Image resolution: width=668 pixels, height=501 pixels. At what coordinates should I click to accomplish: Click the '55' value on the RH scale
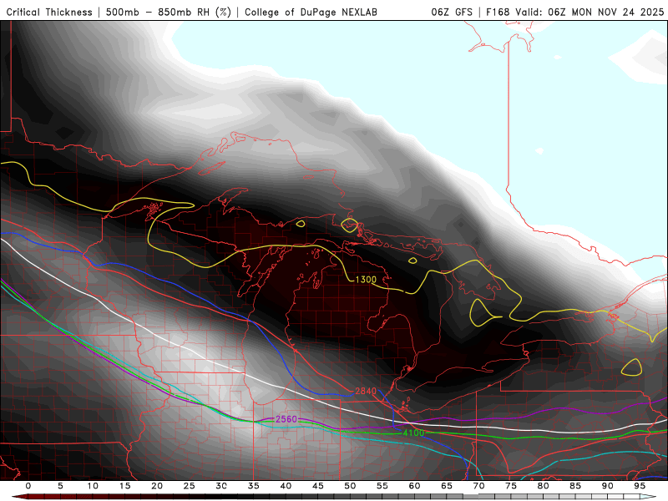(x=382, y=486)
